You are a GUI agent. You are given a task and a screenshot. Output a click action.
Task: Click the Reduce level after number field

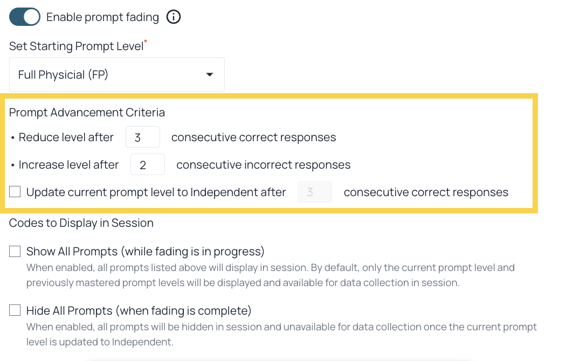click(143, 137)
